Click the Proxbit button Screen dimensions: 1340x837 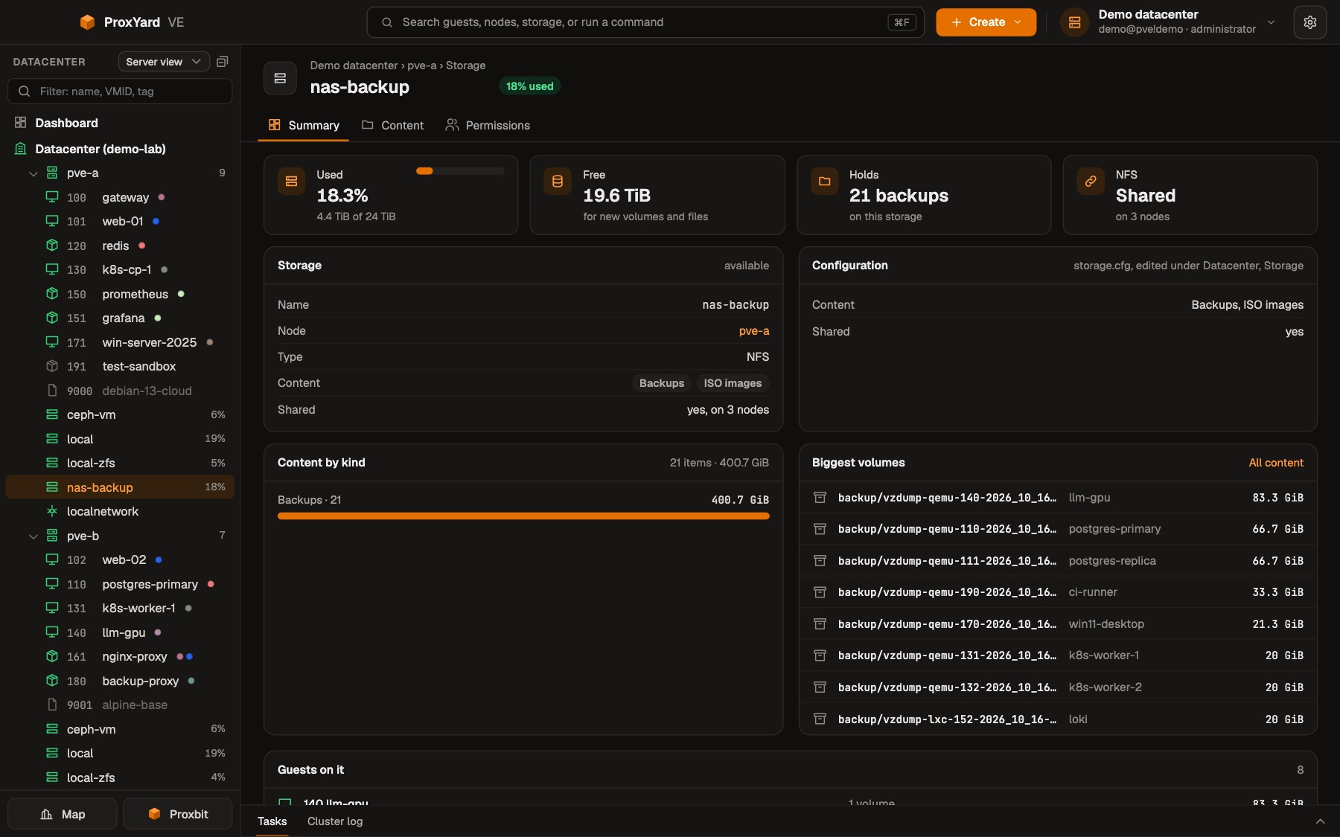(178, 814)
